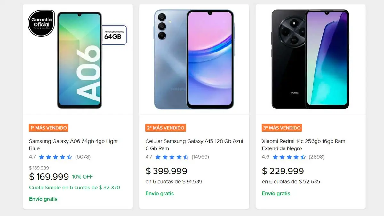The height and width of the screenshot is (216, 384).
Task: Open the Xiaomi Redmi 14c 256gb title link
Action: coord(303,145)
